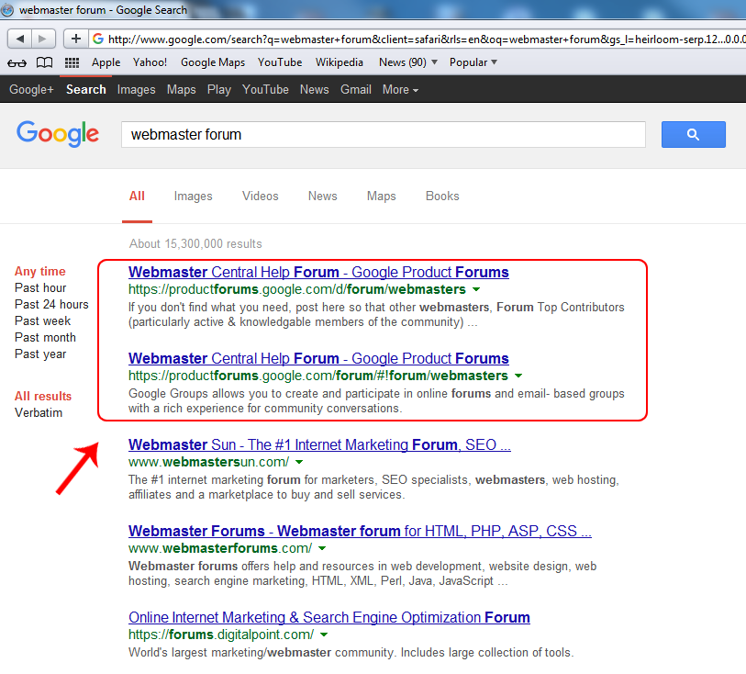Open Gmail in the black bar
The height and width of the screenshot is (674, 746).
click(355, 89)
